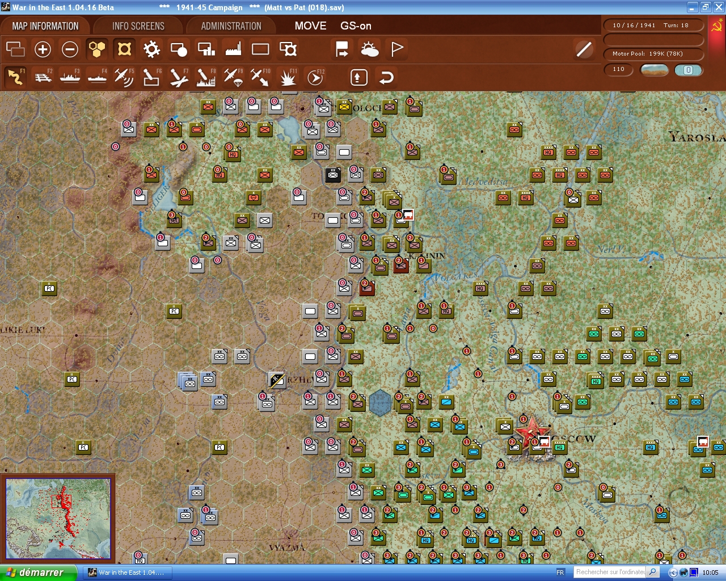Click the rectangle-with-bars toolbar icon

pos(206,49)
